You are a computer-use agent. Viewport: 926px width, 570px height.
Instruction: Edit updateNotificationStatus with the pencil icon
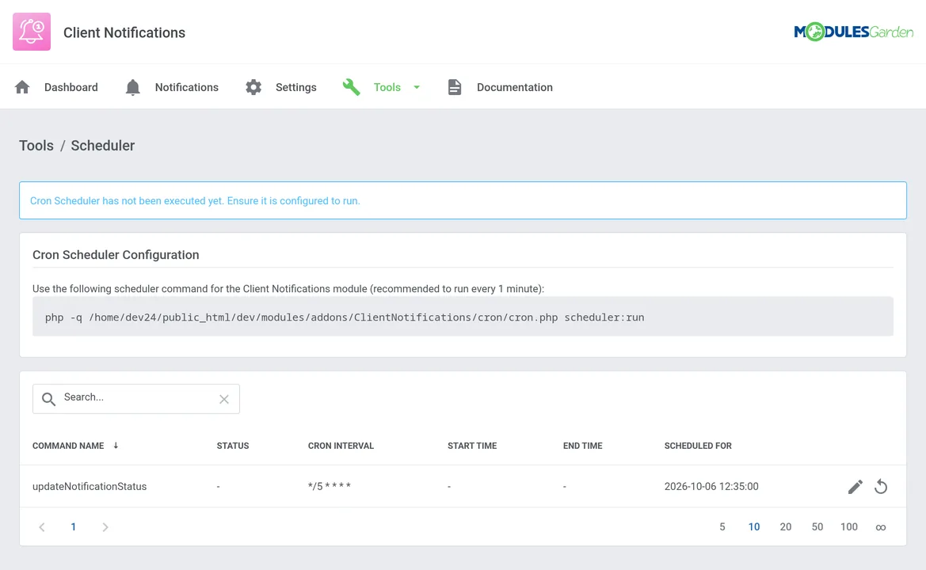click(856, 487)
